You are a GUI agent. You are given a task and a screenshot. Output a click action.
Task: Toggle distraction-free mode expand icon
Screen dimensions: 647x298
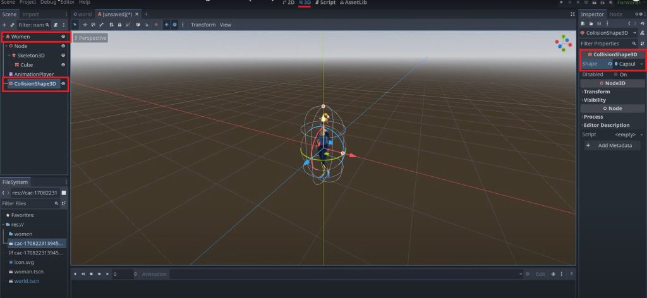point(572,14)
